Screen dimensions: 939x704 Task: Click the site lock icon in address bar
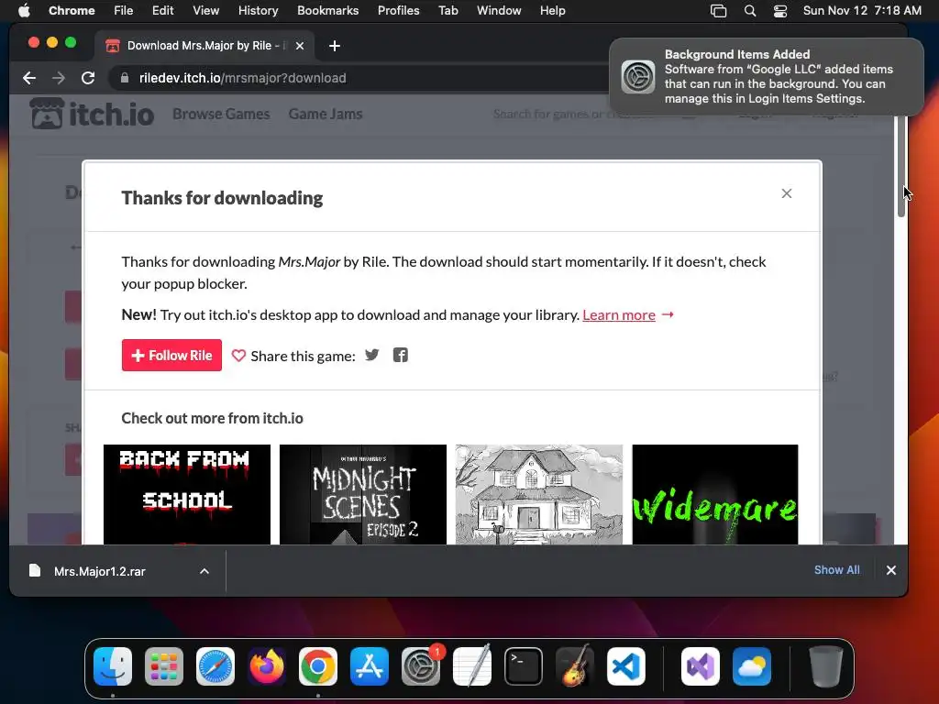[x=125, y=78]
